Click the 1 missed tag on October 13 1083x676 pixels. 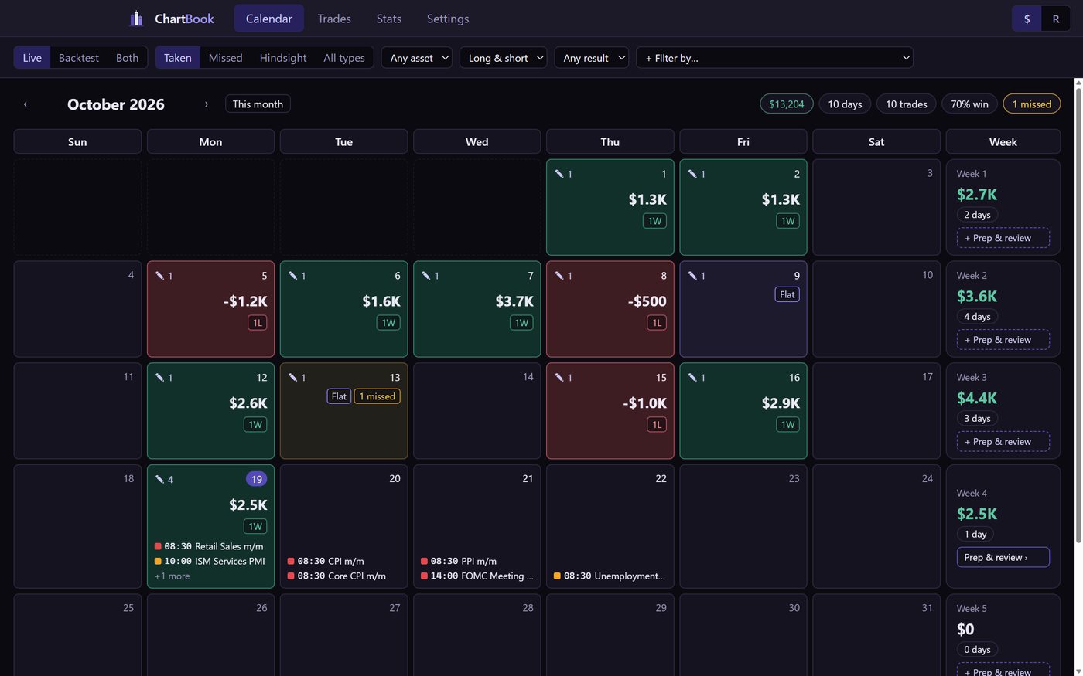click(x=378, y=396)
